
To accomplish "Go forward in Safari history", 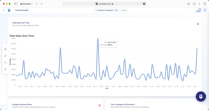I will tap(42, 4).
